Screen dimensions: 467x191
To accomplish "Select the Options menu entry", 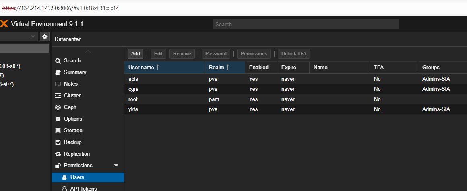I will point(73,119).
